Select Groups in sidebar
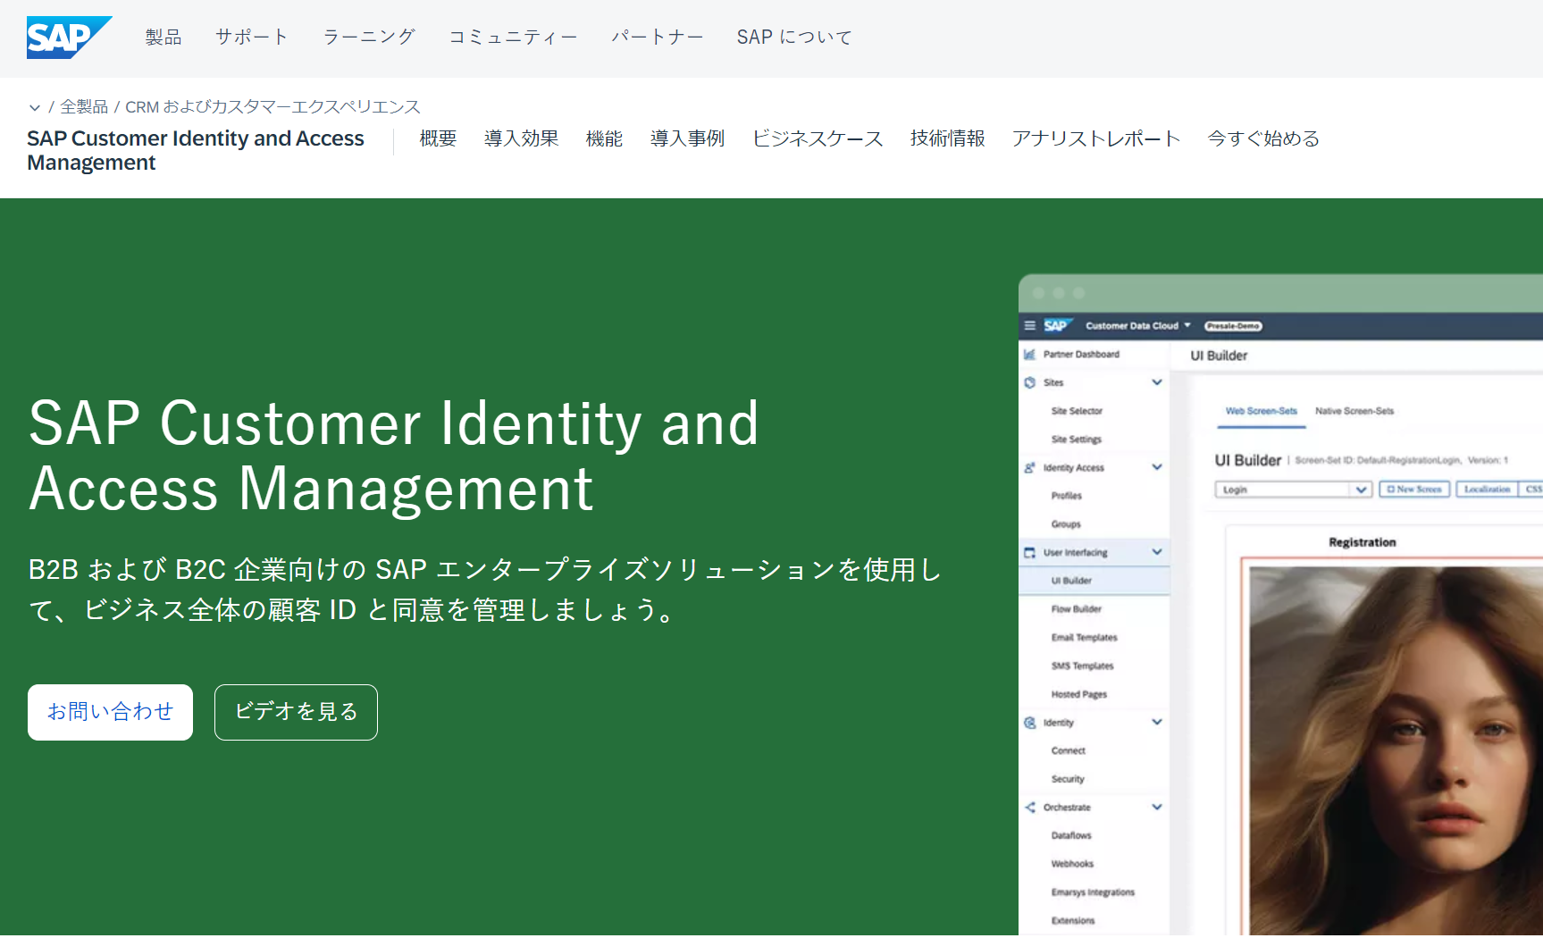1543x938 pixels. pos(1066,524)
